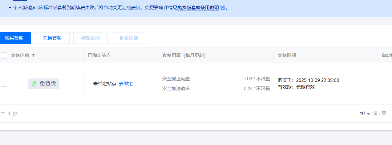The width and height of the screenshot is (392, 145).
Task: Click the 套餐用量（每月更新）column header
Action: pos(184,55)
